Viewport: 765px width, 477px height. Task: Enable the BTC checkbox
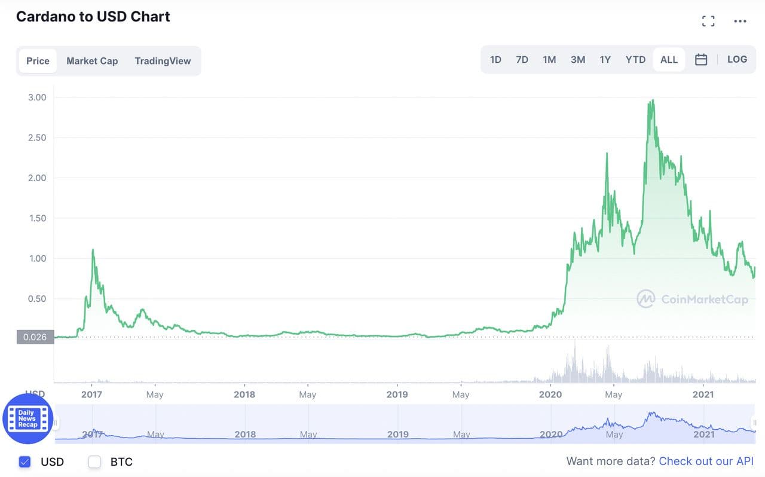(94, 461)
